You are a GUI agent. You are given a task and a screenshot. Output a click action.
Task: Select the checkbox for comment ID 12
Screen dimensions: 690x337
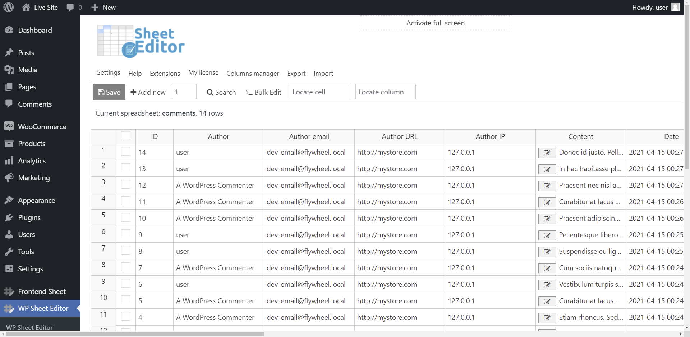click(126, 184)
